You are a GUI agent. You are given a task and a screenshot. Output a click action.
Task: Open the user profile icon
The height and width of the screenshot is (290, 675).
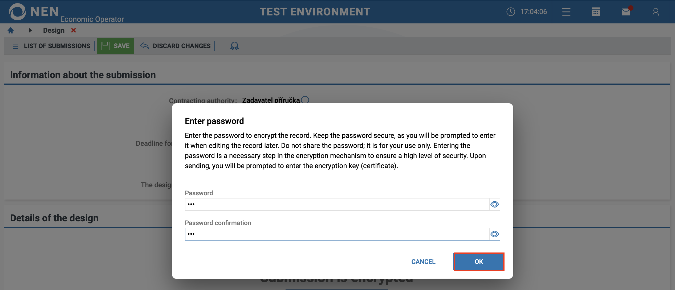656,12
